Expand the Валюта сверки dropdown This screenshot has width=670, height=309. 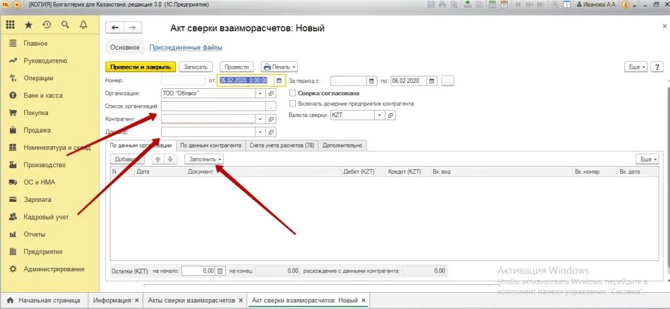coord(379,115)
